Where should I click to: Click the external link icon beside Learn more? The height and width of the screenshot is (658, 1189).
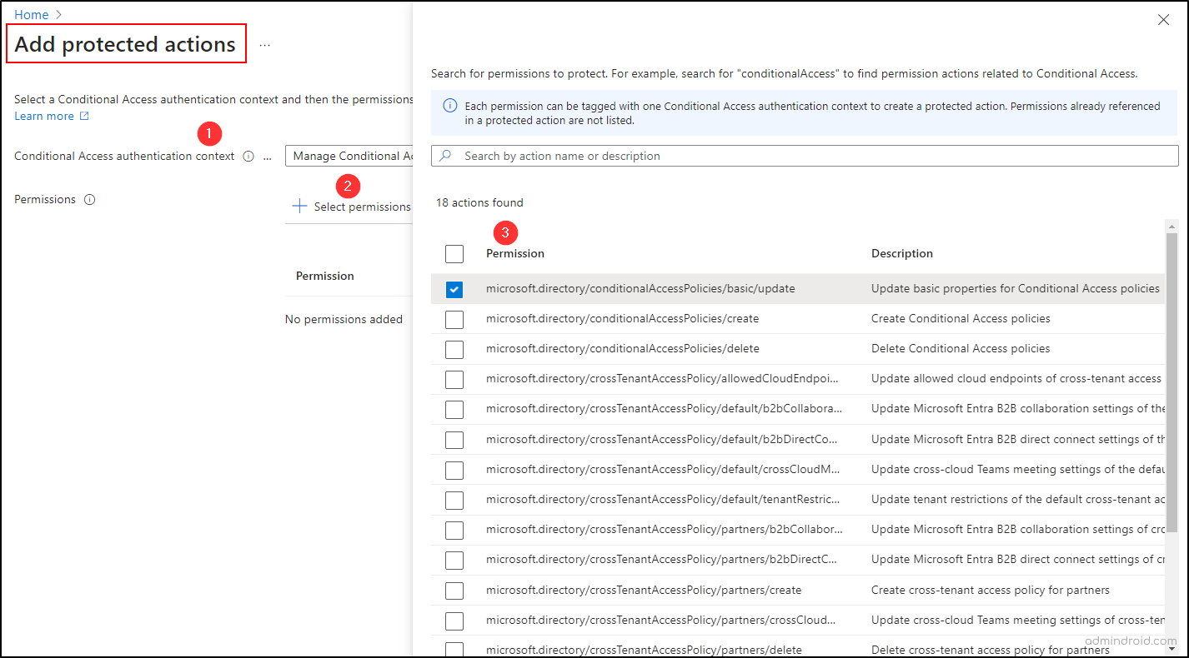[x=84, y=117]
